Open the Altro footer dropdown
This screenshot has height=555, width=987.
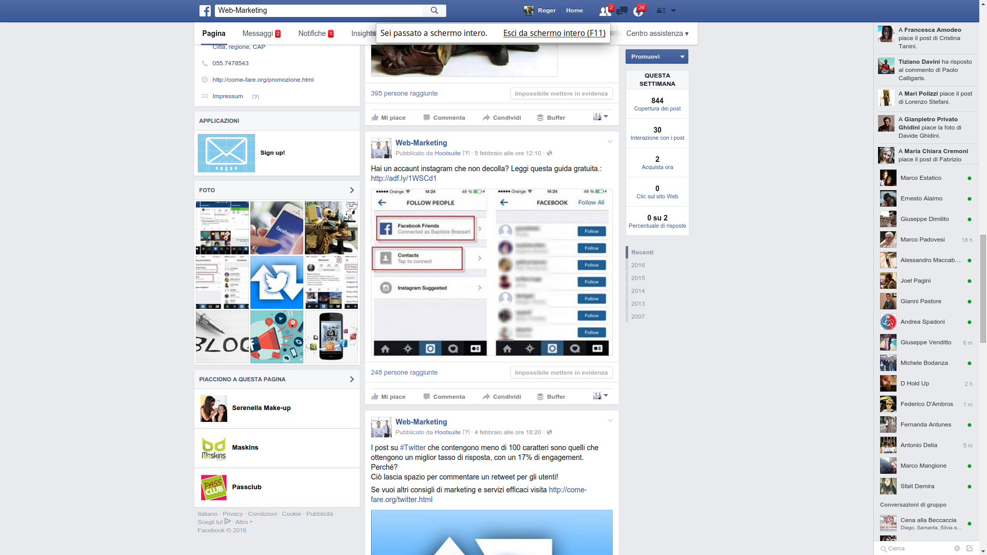tap(244, 522)
